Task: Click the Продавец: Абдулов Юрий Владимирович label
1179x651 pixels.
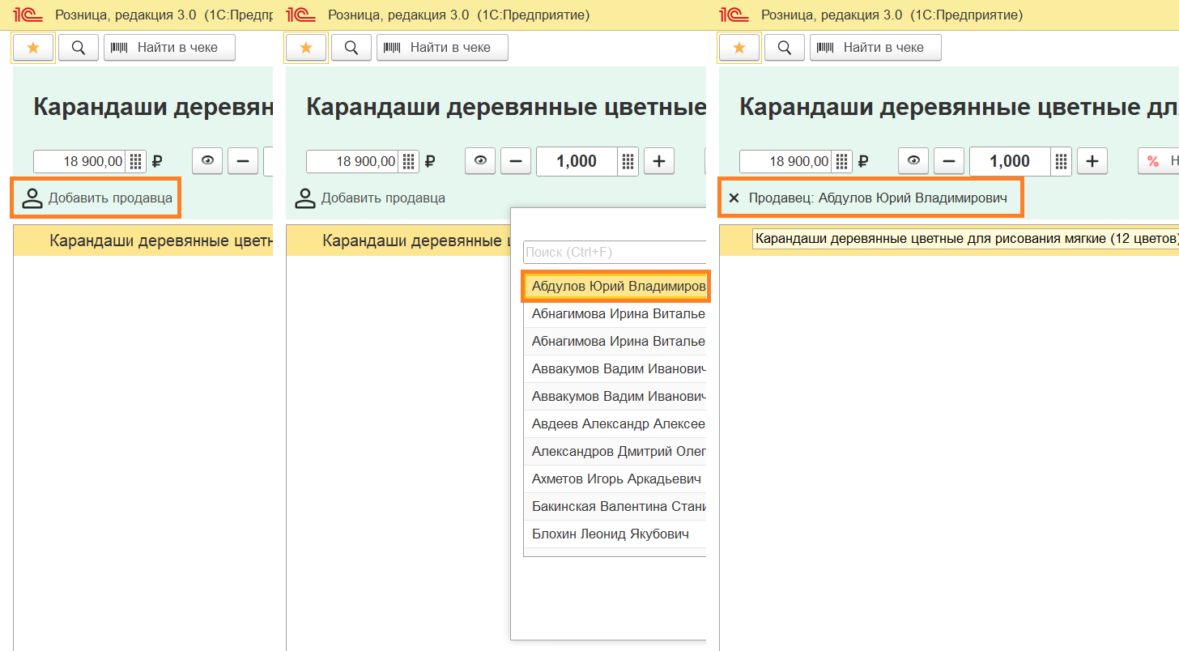Action: [x=878, y=198]
